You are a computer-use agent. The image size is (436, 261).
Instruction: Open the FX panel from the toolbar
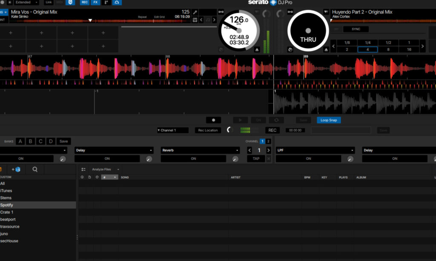pyautogui.click(x=95, y=3)
